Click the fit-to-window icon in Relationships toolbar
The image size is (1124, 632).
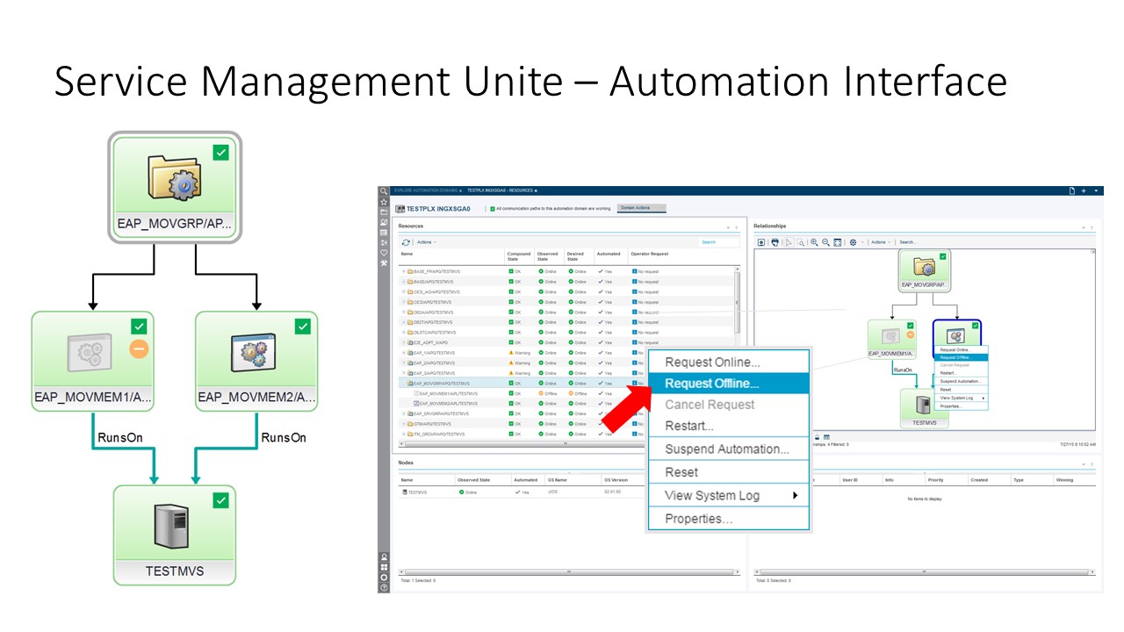pyautogui.click(x=838, y=241)
